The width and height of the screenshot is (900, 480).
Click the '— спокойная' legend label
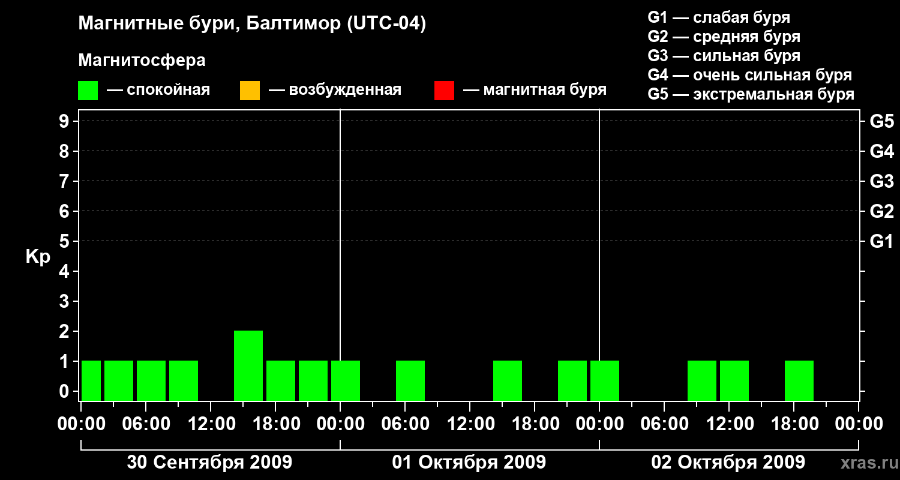(x=158, y=90)
